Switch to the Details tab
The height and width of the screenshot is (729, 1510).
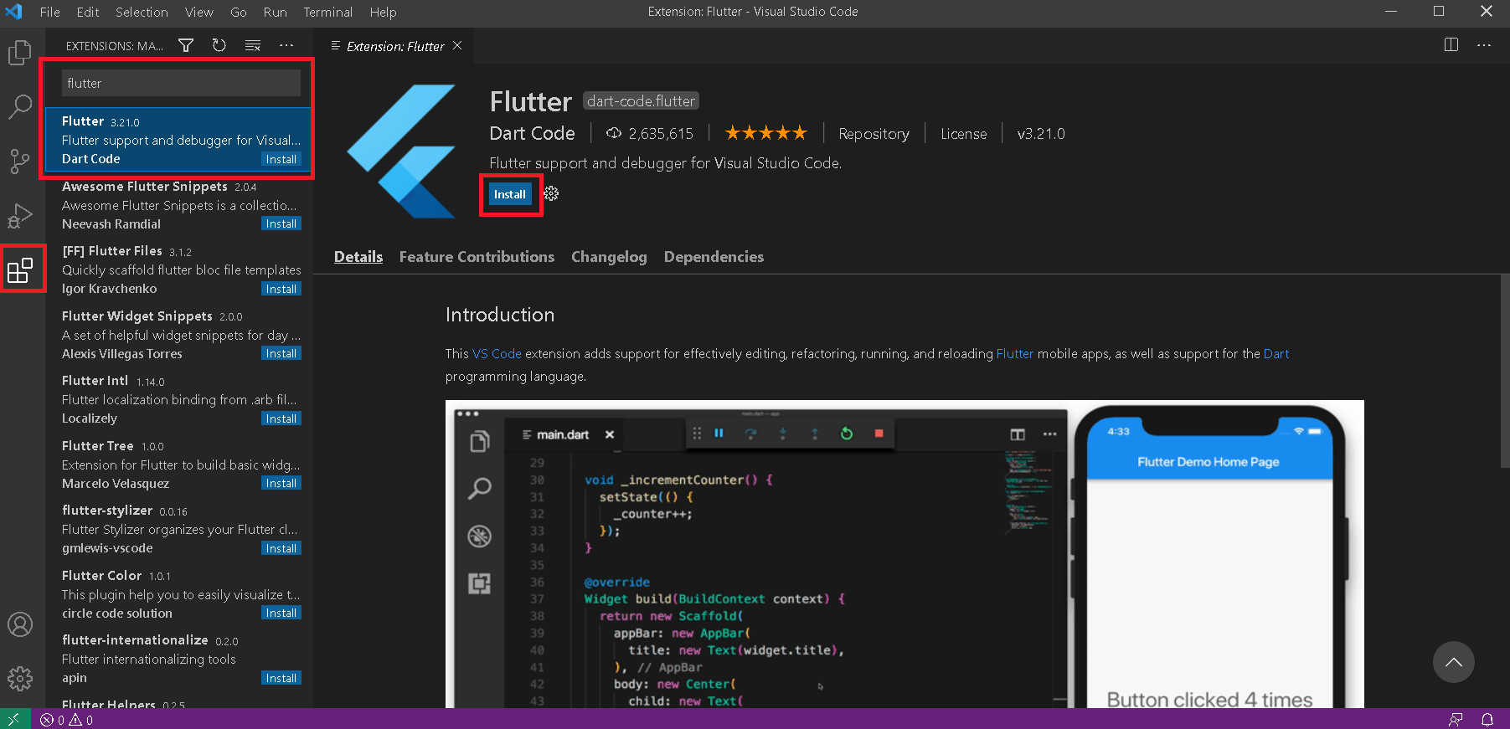(358, 257)
